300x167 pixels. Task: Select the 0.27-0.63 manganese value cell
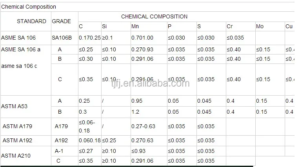(144, 126)
